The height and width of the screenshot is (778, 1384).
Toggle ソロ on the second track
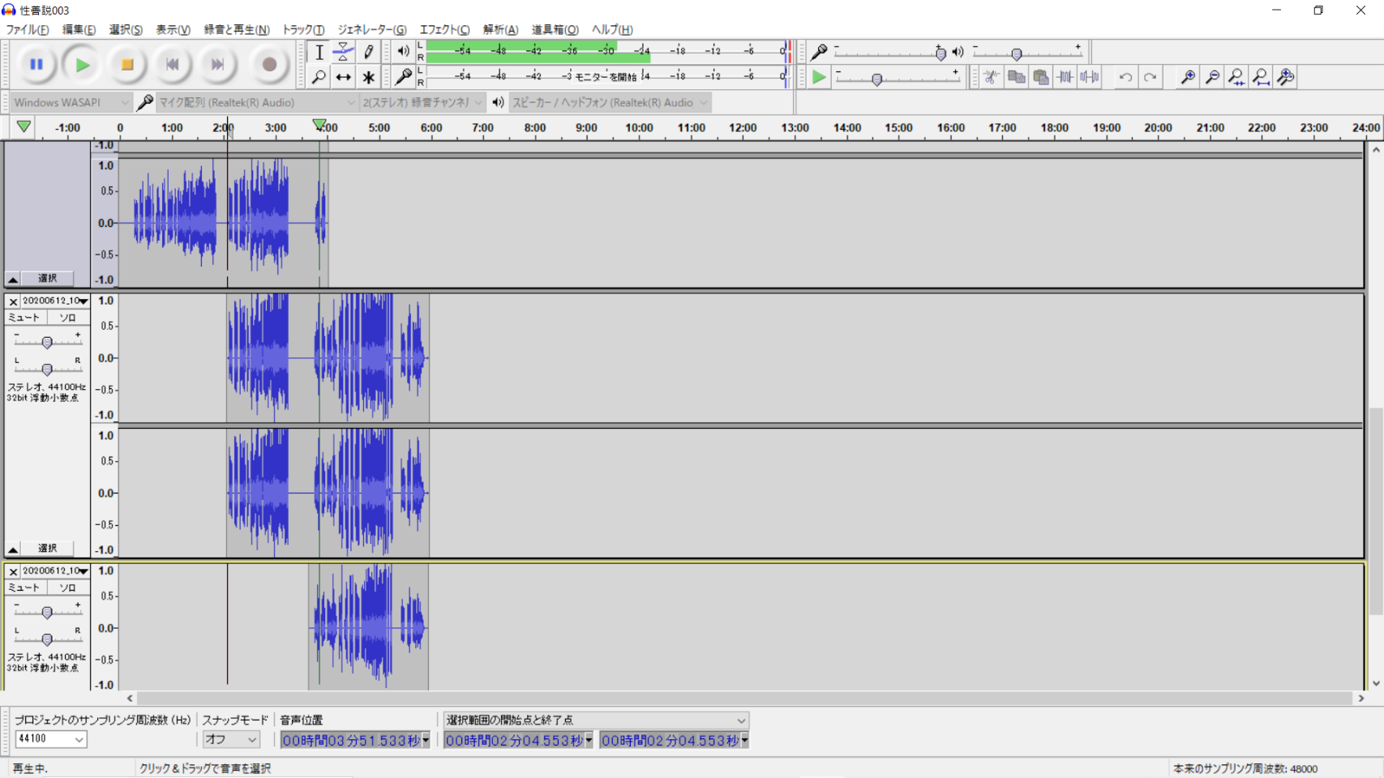67,318
